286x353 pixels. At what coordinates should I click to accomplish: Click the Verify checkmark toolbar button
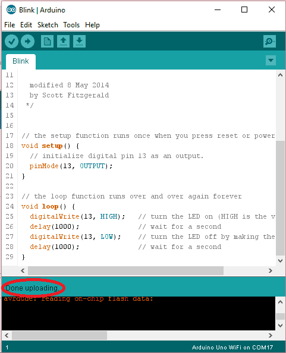11,42
